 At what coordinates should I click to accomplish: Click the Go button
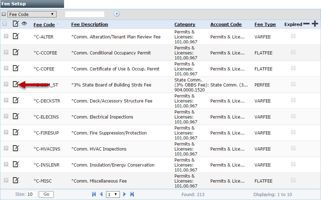(x=46, y=194)
